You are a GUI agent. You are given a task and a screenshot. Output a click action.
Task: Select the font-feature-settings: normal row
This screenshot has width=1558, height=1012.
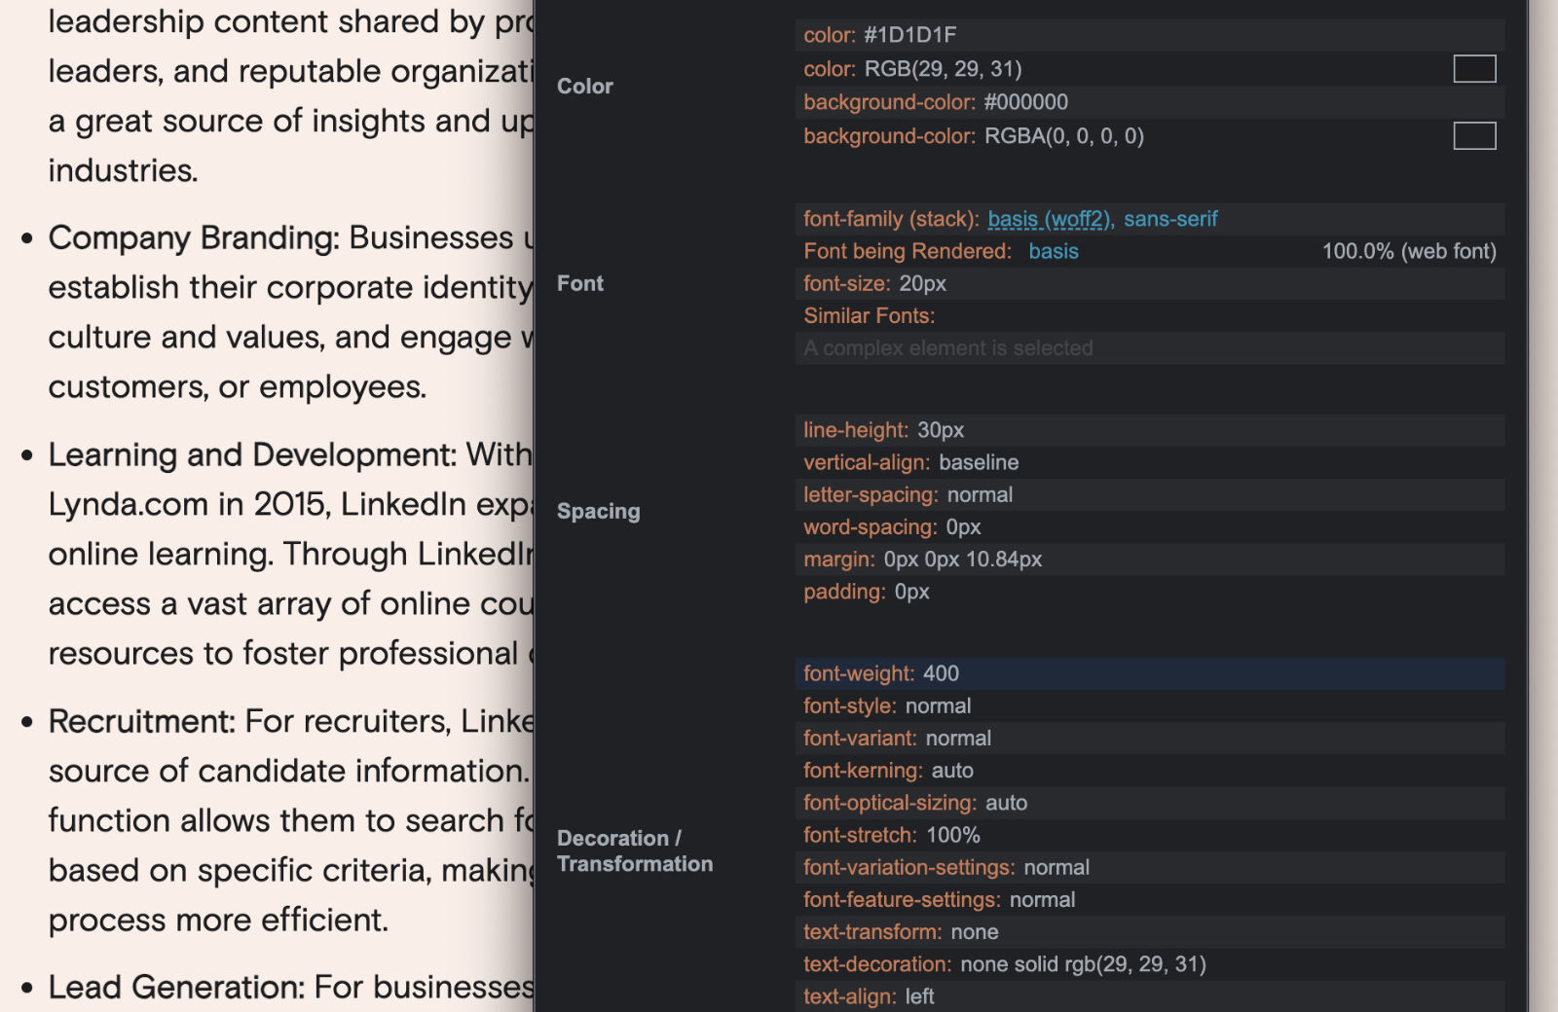[x=1150, y=899]
